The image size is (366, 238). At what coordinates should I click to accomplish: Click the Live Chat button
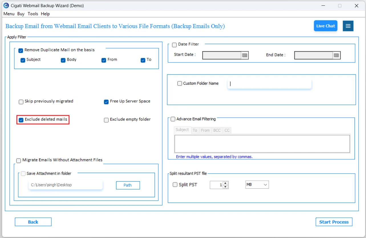click(325, 26)
